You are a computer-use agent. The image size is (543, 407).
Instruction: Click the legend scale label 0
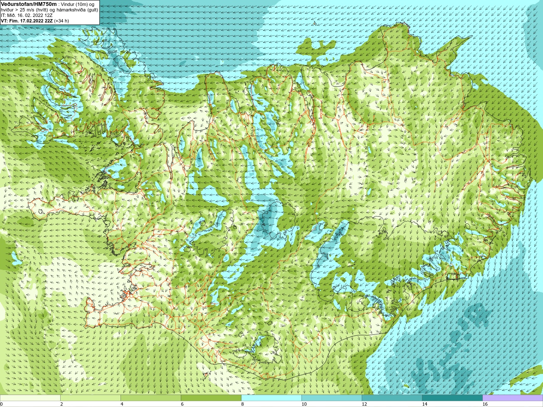[x=1, y=404]
